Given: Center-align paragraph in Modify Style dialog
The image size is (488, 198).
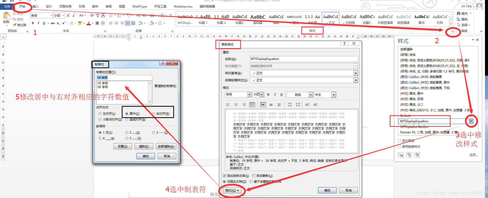Looking at the screenshot, I should click(x=236, y=105).
